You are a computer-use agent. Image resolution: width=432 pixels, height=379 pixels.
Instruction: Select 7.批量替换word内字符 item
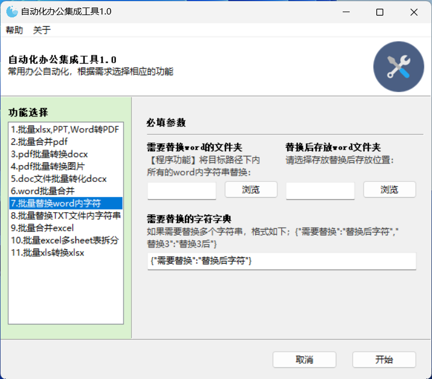point(66,203)
